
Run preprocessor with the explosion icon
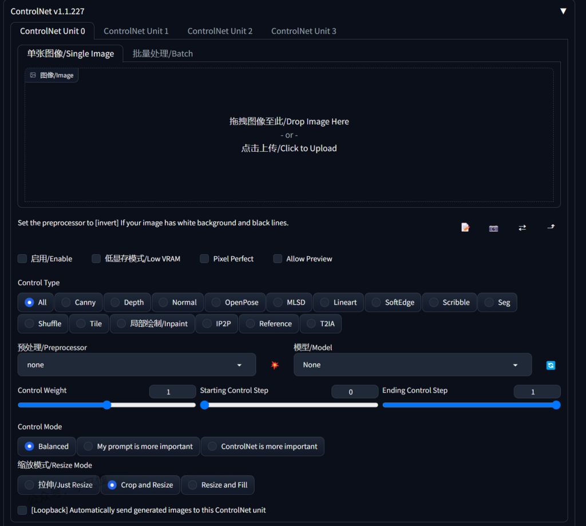pyautogui.click(x=275, y=365)
